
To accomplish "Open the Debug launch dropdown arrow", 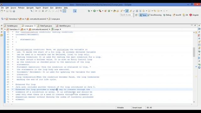I will click(x=91, y=11).
